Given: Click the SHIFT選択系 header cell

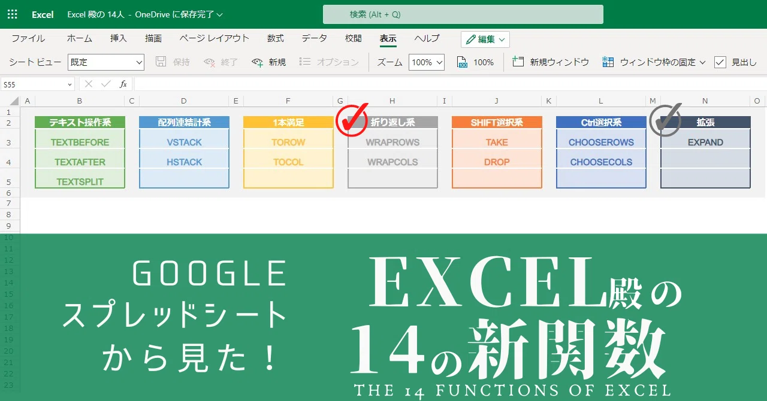Looking at the screenshot, I should click(x=497, y=123).
